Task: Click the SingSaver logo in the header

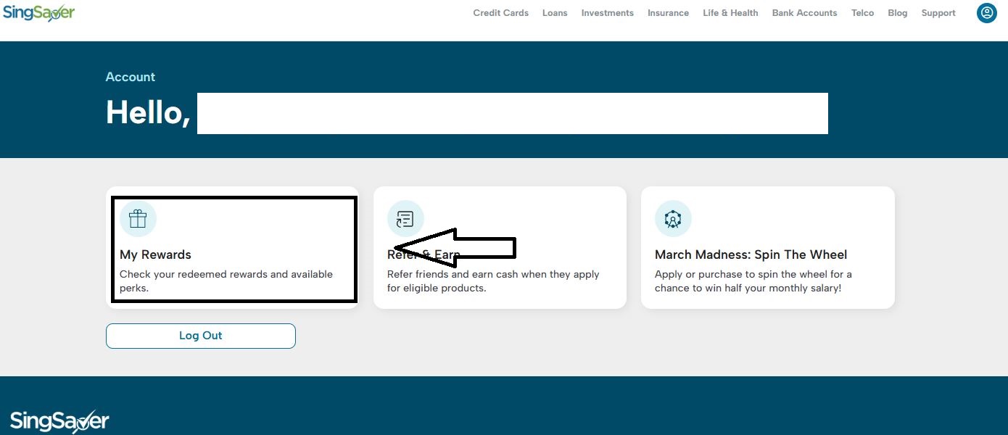Action: (38, 12)
